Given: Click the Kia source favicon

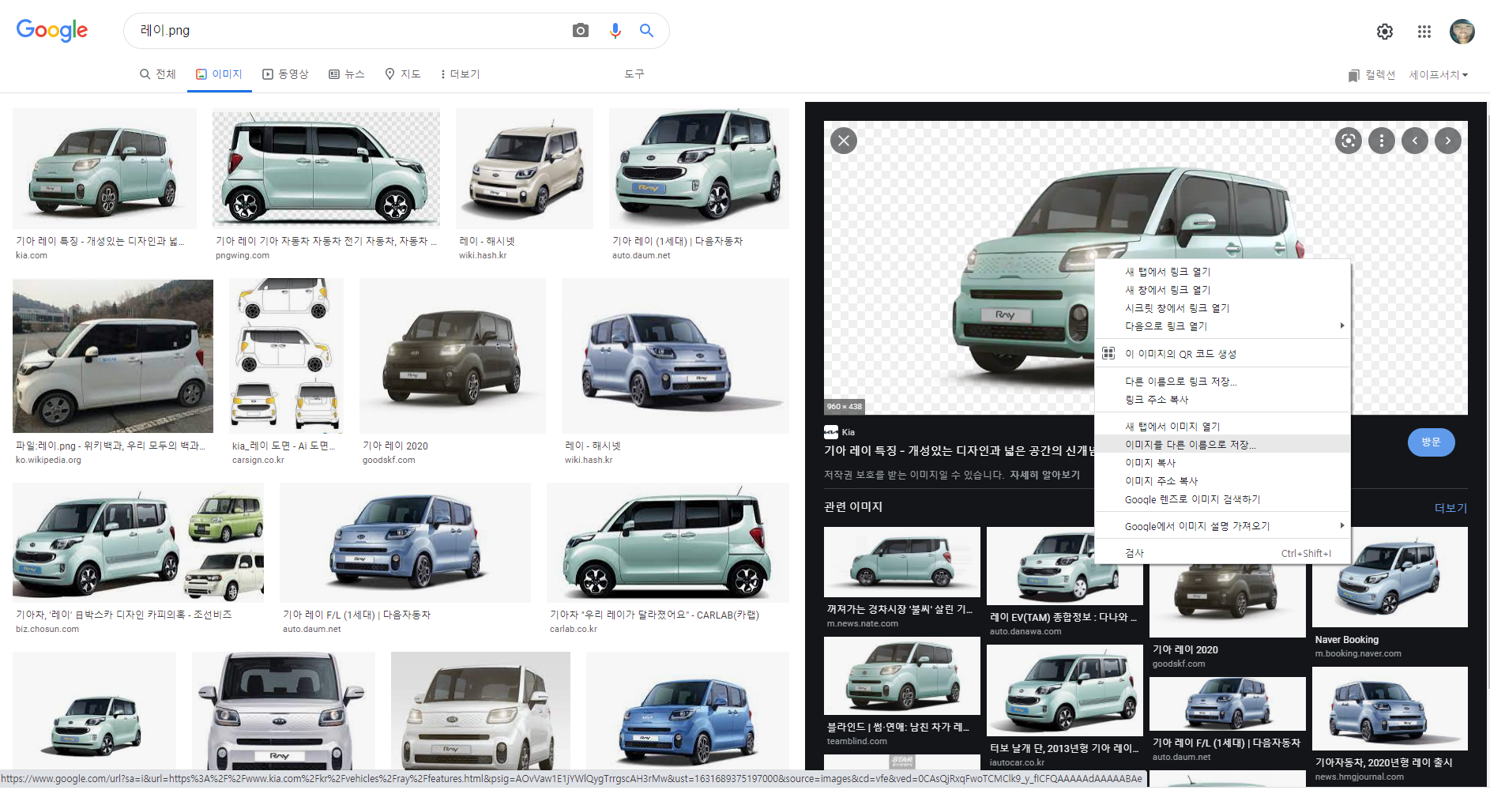Looking at the screenshot, I should (x=831, y=432).
